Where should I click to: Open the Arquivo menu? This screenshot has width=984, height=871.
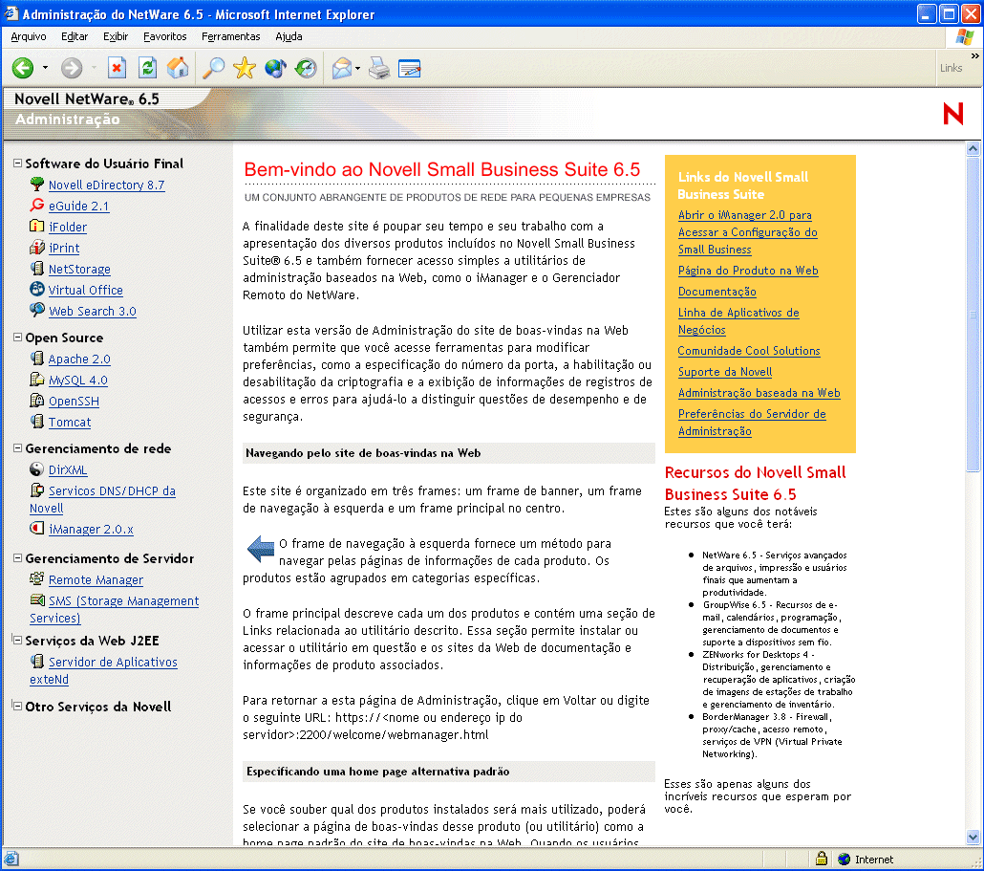coord(29,36)
